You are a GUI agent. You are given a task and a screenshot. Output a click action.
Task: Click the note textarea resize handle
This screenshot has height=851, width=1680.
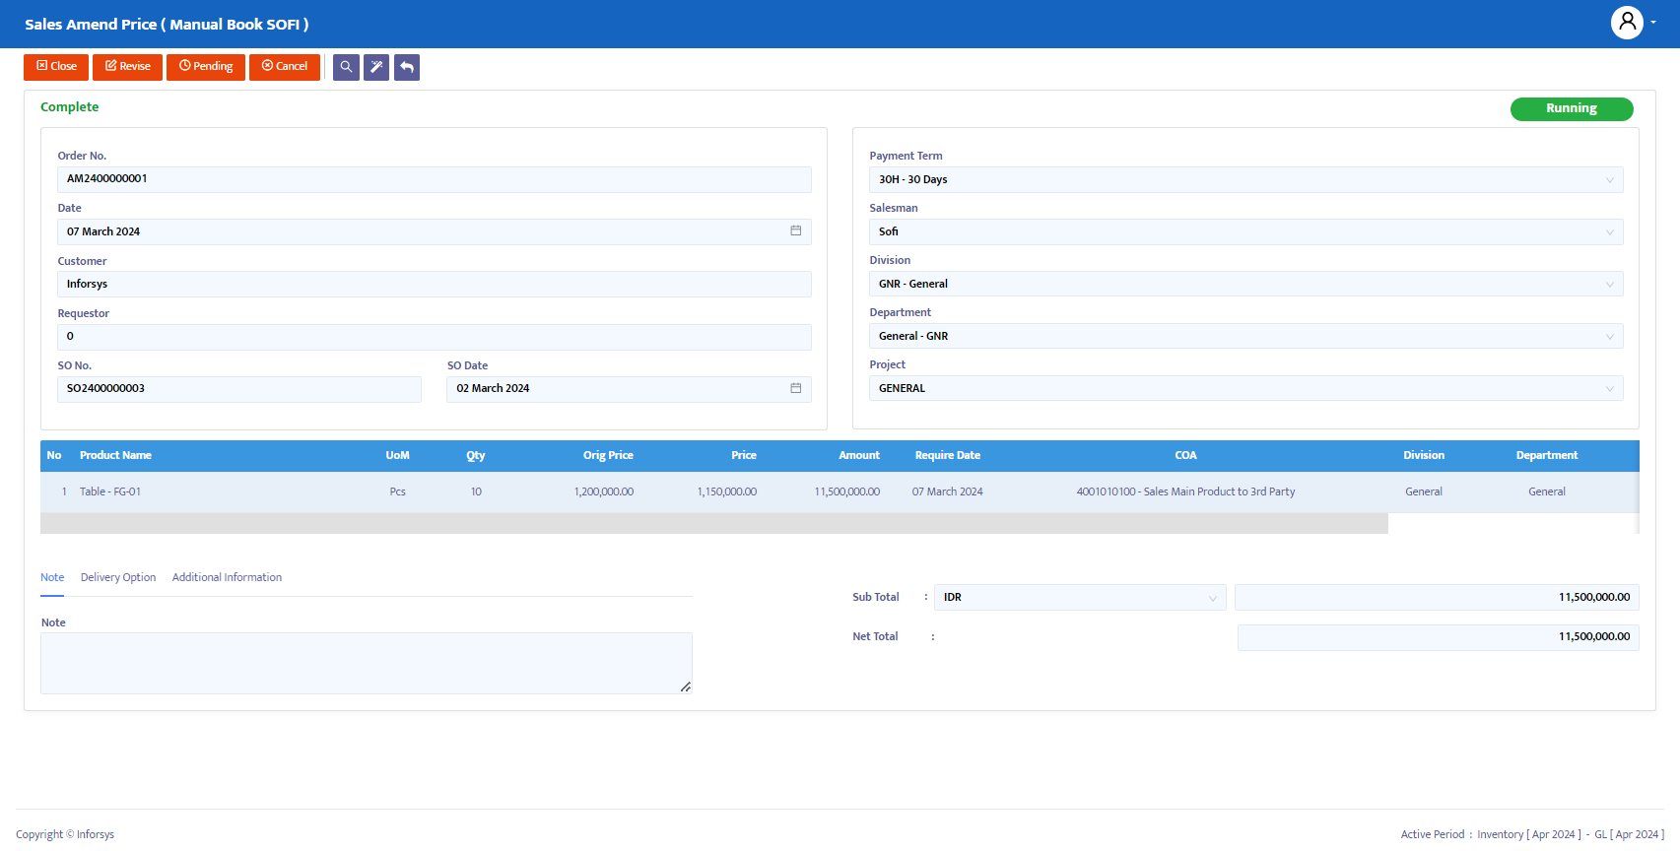point(686,687)
